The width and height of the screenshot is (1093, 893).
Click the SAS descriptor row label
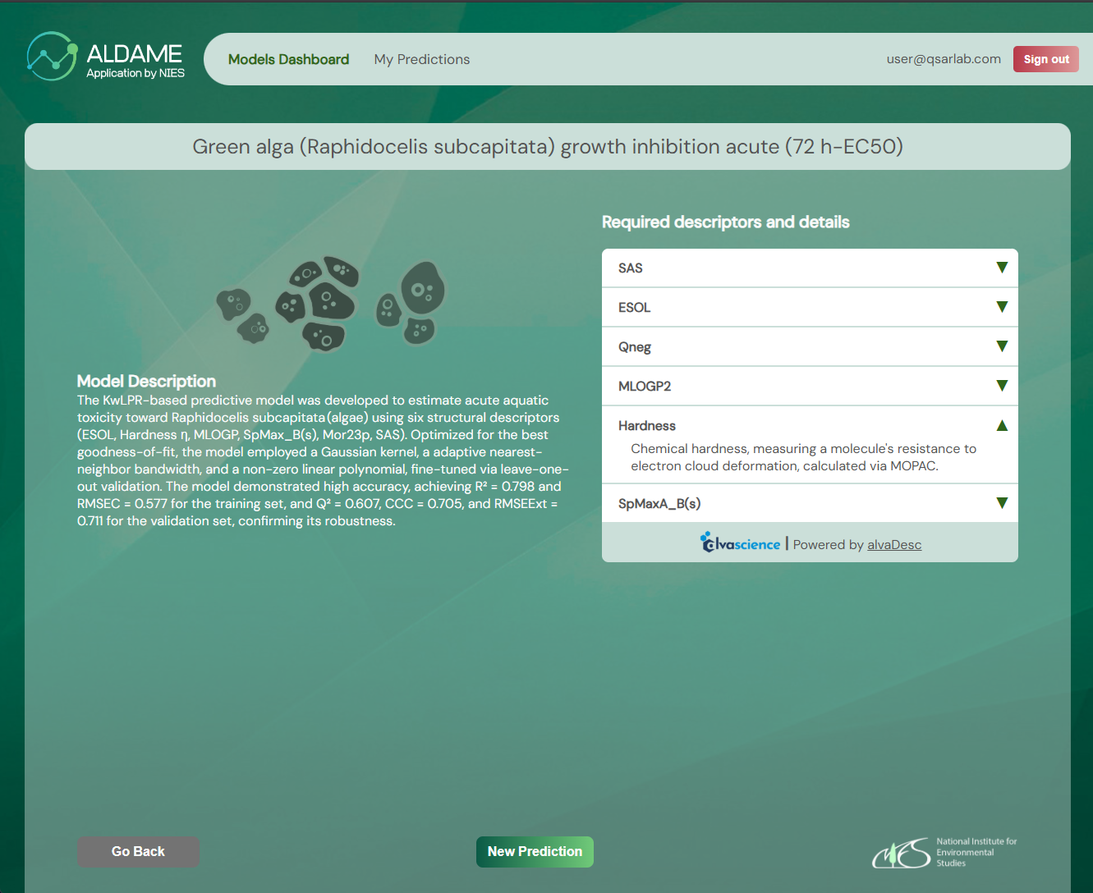(631, 268)
